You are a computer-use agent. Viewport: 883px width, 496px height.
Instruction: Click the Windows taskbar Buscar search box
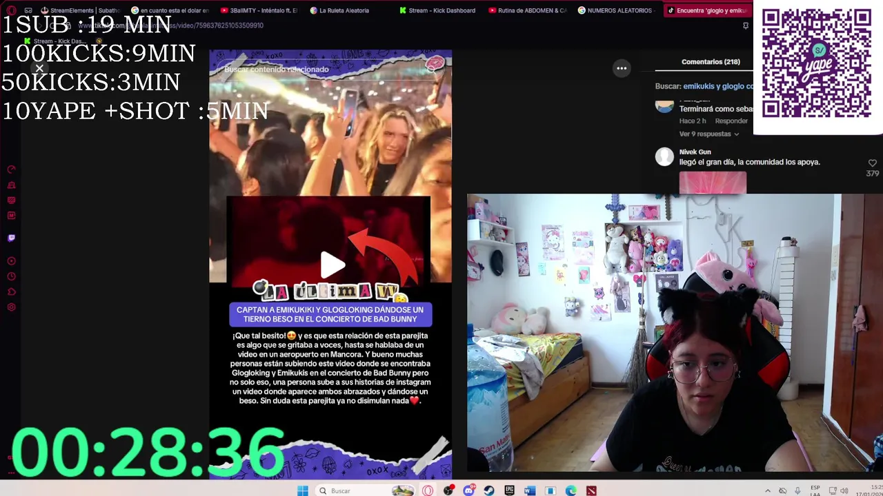click(x=366, y=490)
